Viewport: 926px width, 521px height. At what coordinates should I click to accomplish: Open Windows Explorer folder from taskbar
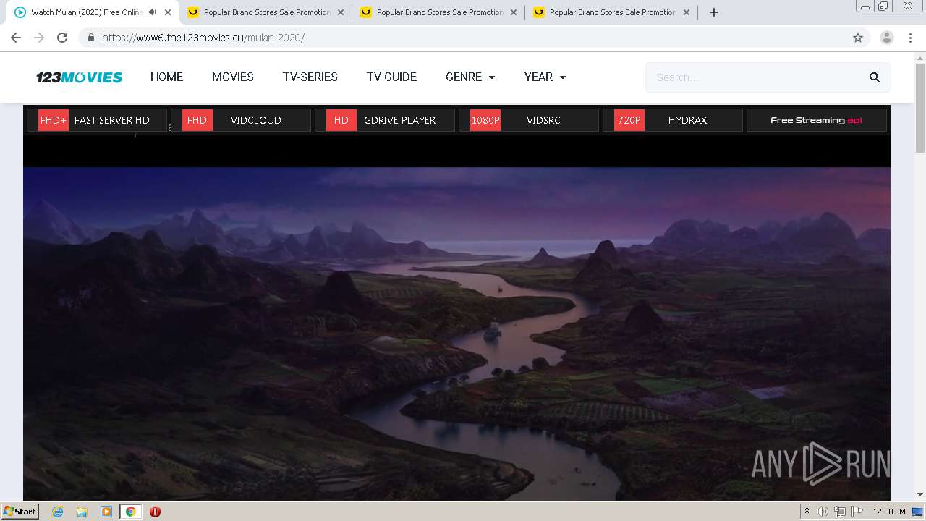tap(82, 512)
